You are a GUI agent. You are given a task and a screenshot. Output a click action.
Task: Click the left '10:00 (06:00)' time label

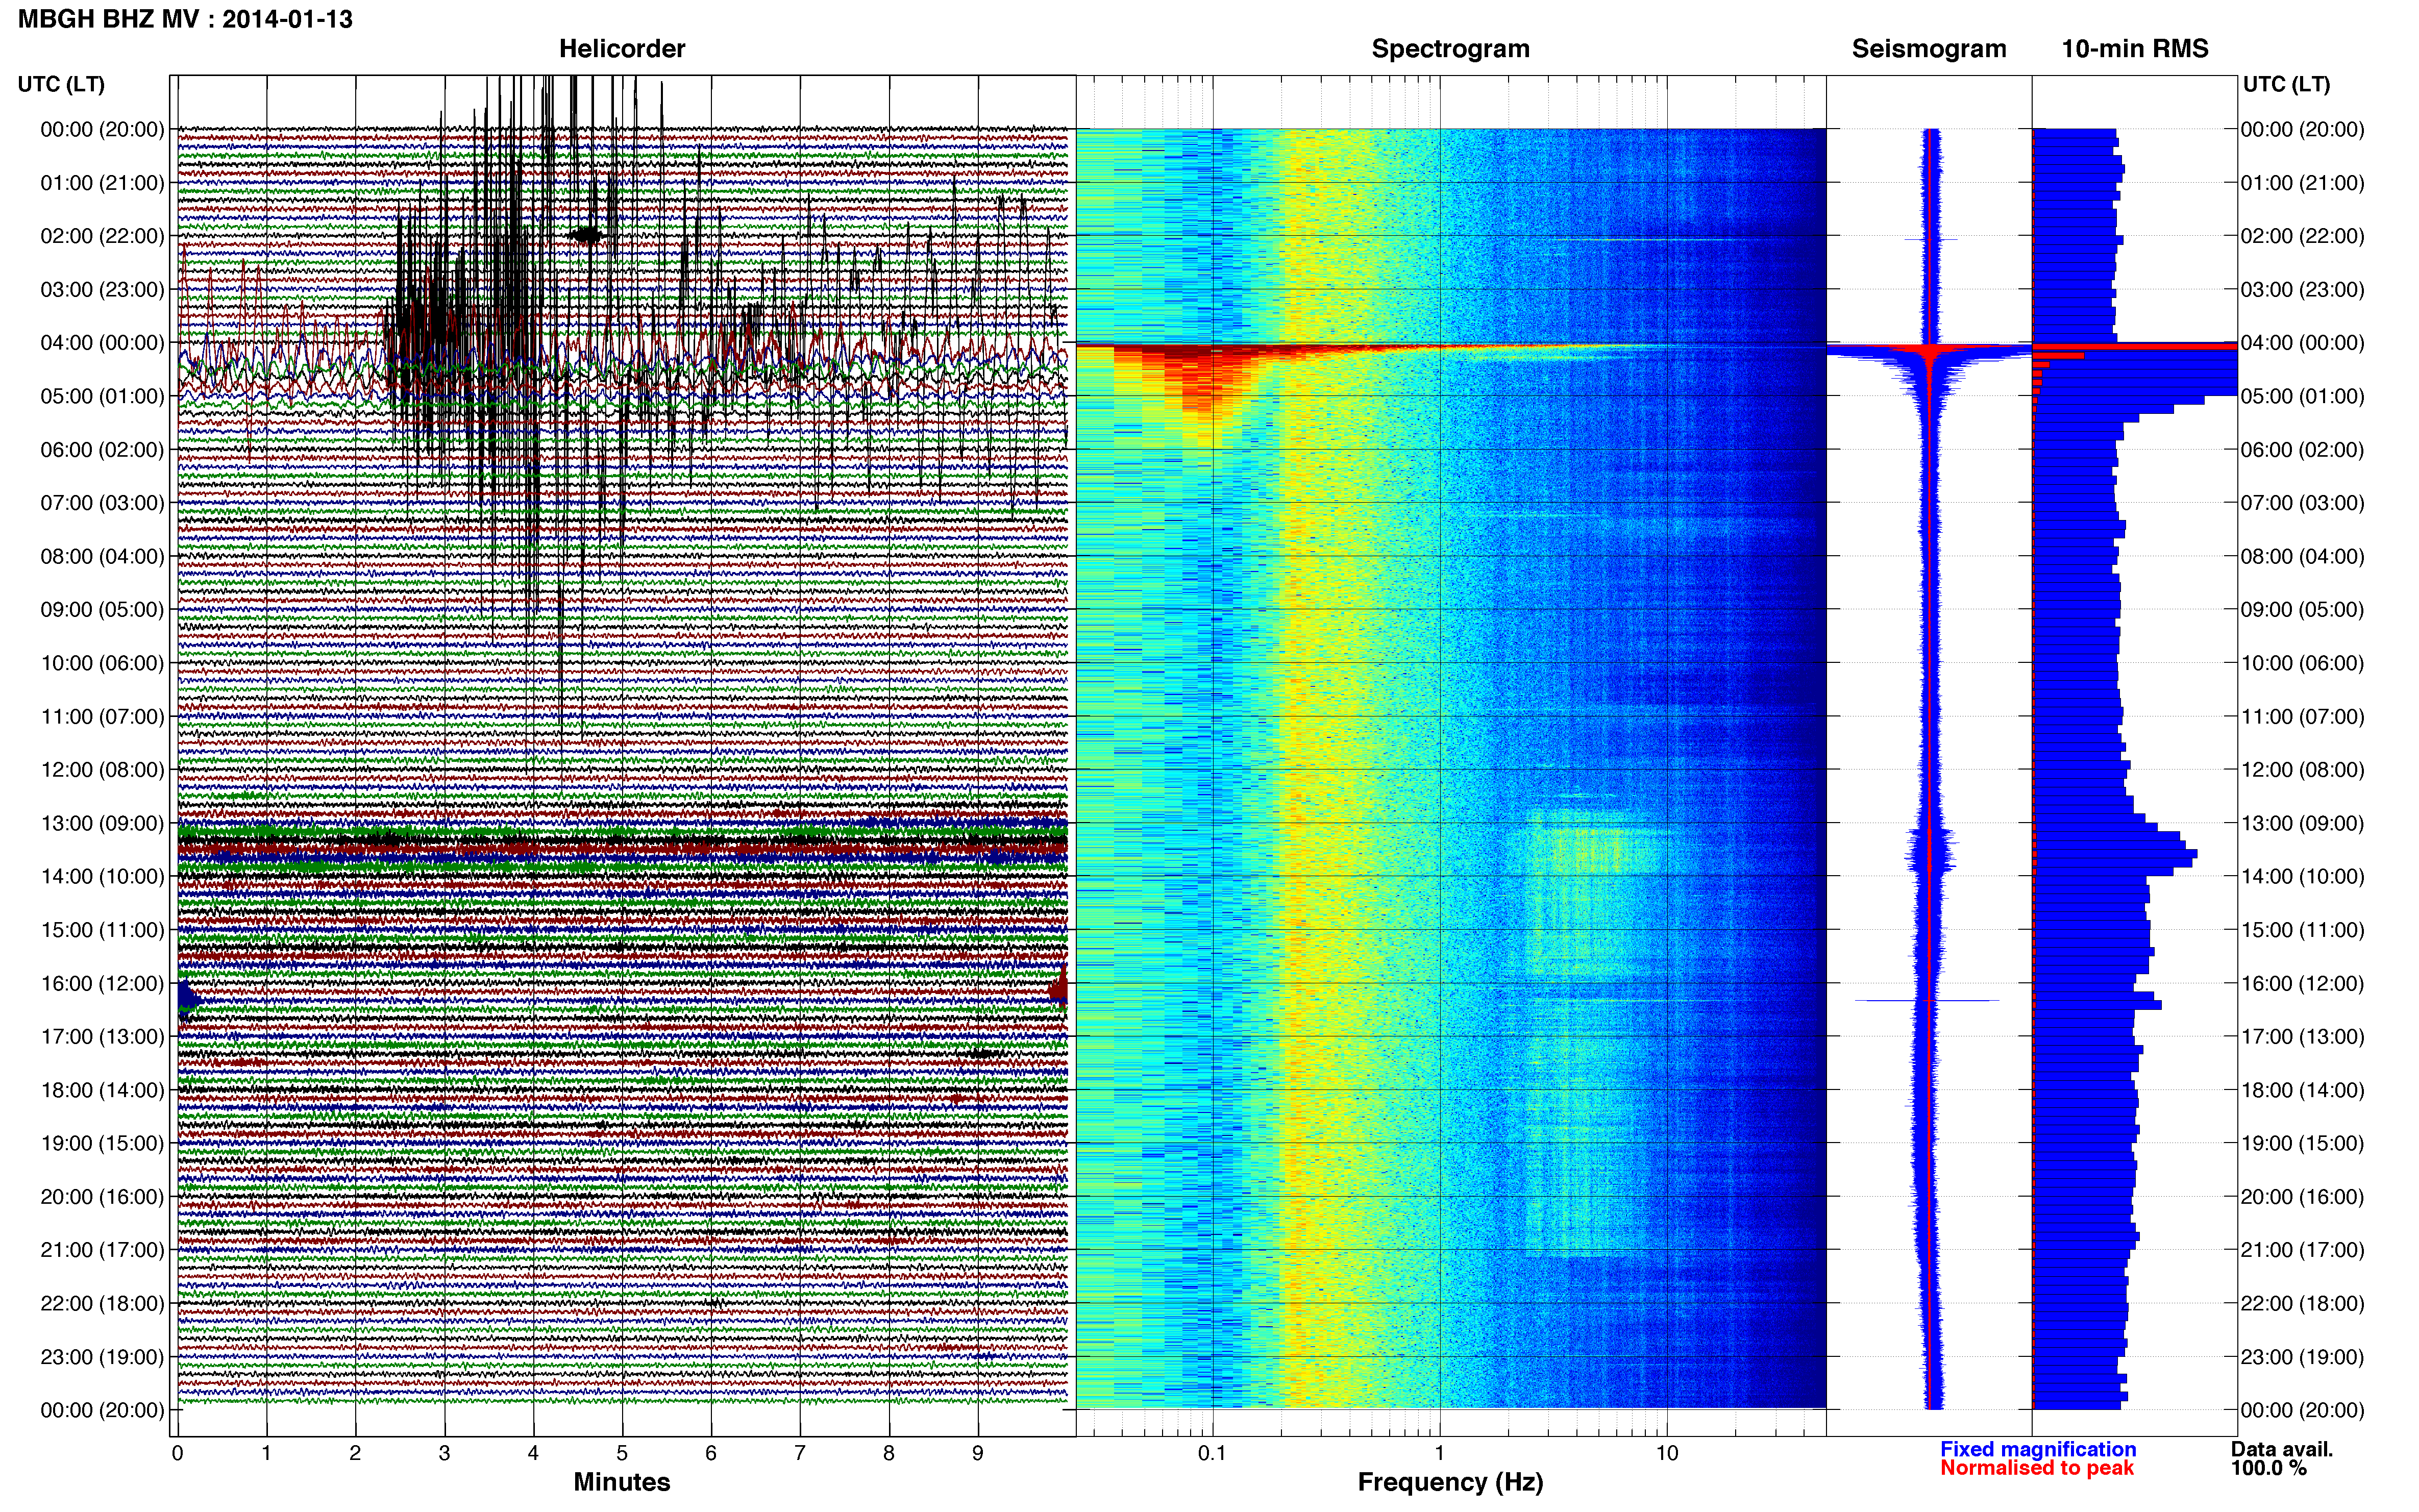(102, 663)
